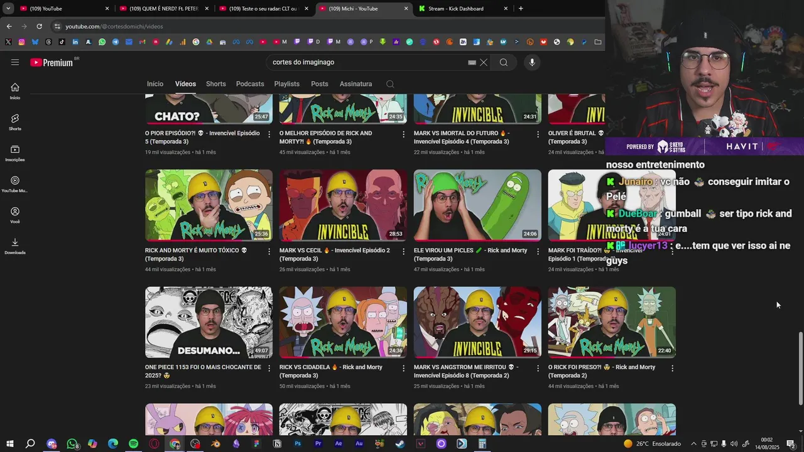Open the channel Posts tab

(320, 84)
